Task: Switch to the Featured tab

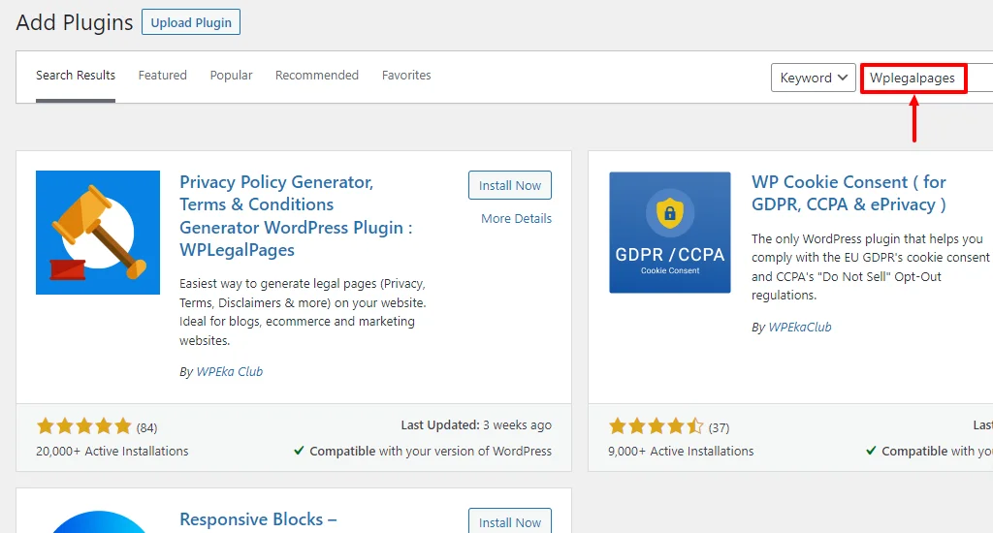Action: point(163,76)
